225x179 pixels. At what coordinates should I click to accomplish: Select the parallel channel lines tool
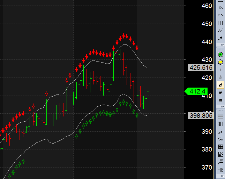coord(220,8)
